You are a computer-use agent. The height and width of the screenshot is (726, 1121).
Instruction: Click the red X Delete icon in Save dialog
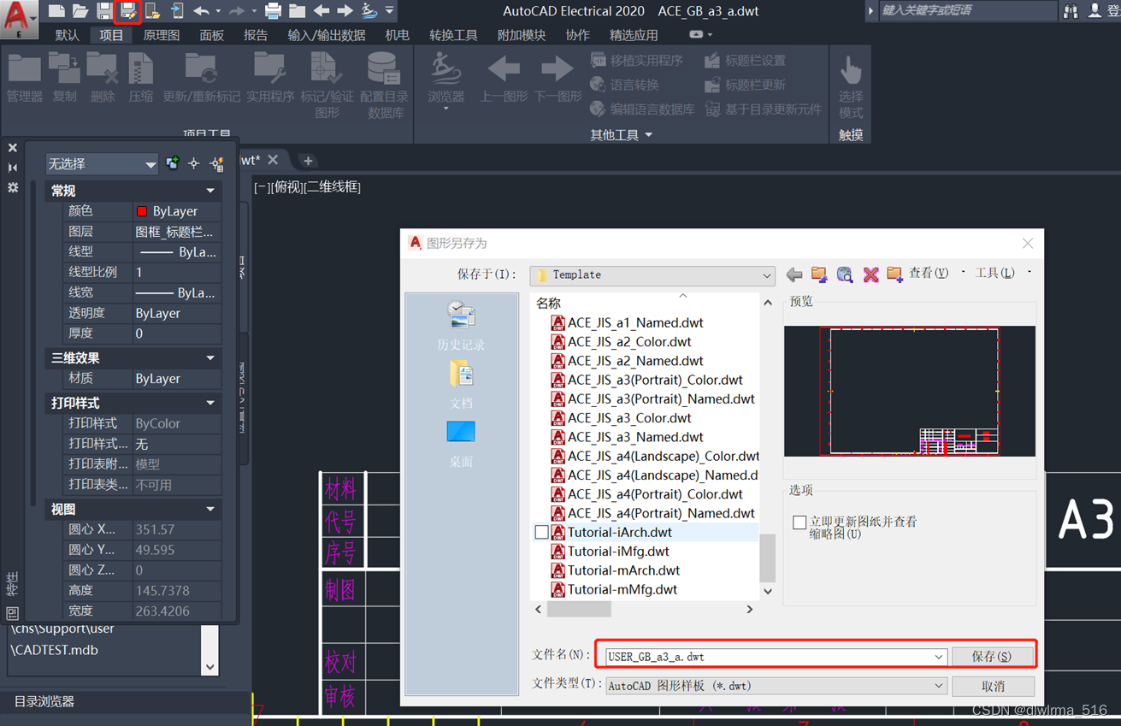870,274
